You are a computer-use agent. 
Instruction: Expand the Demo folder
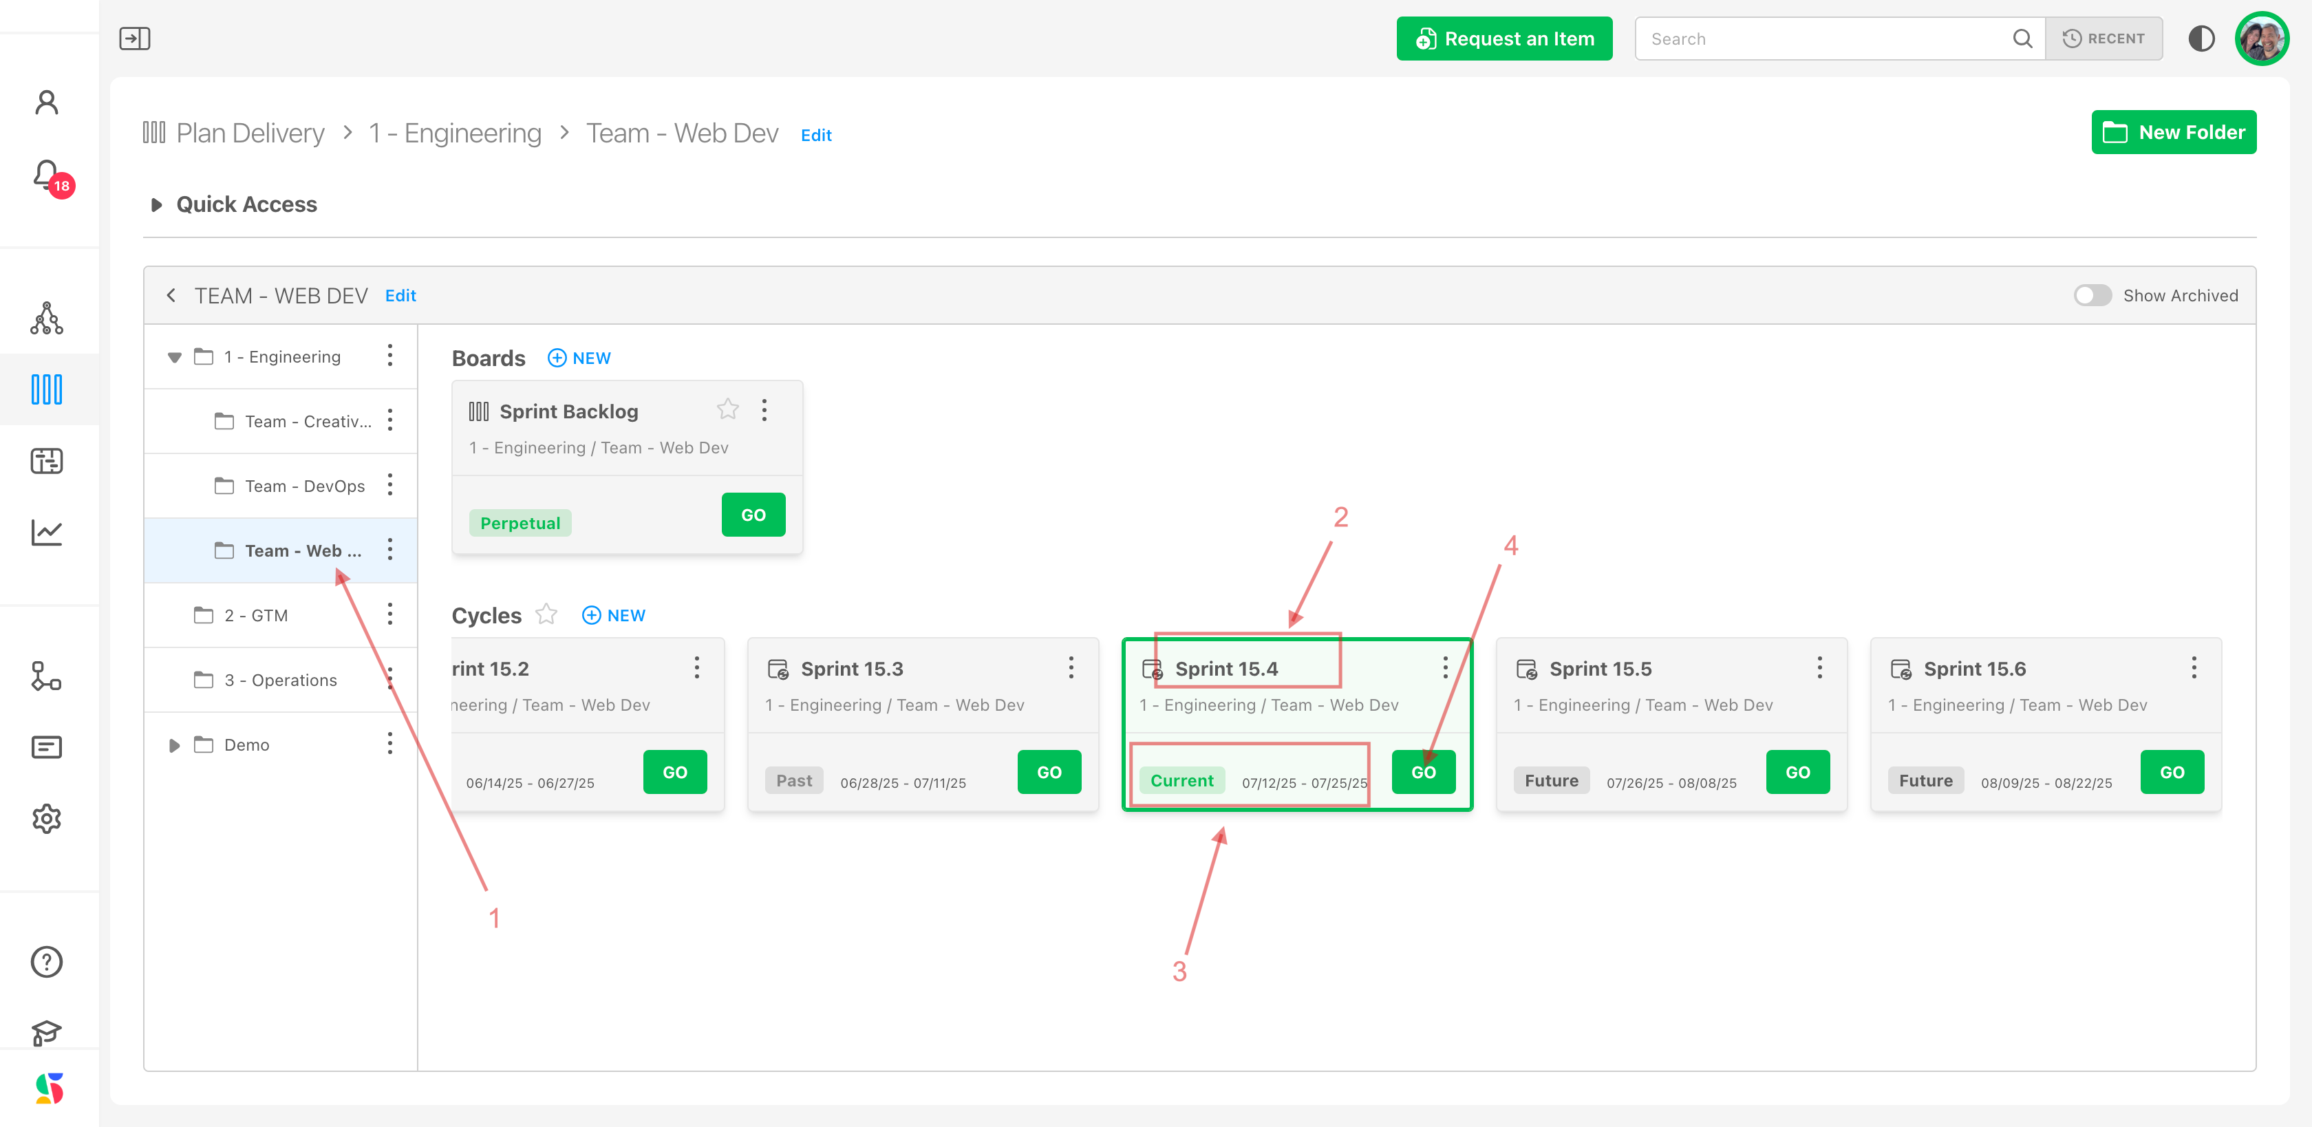pyautogui.click(x=174, y=744)
